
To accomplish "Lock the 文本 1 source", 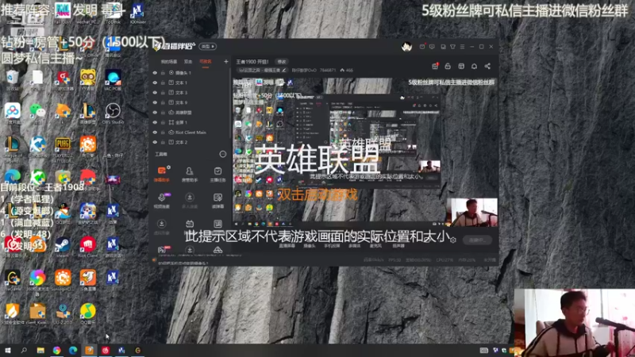I will pyautogui.click(x=163, y=83).
